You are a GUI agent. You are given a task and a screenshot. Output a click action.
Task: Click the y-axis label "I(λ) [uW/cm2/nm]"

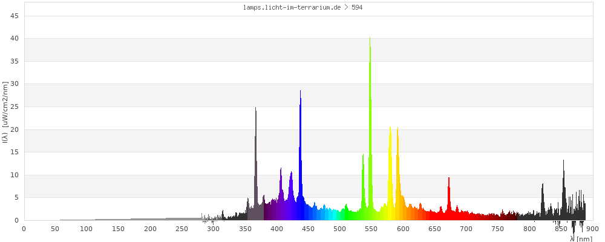[x=5, y=112]
